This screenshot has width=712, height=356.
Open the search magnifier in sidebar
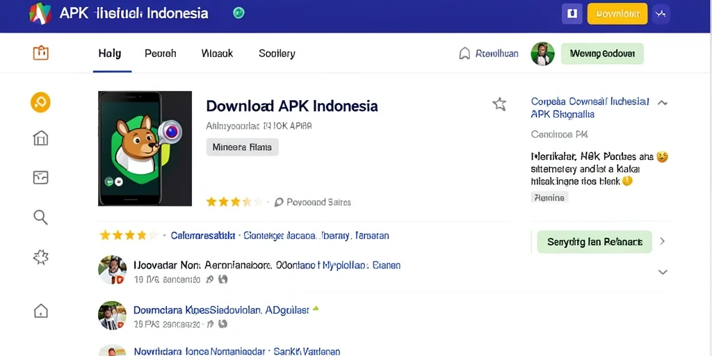click(x=40, y=217)
